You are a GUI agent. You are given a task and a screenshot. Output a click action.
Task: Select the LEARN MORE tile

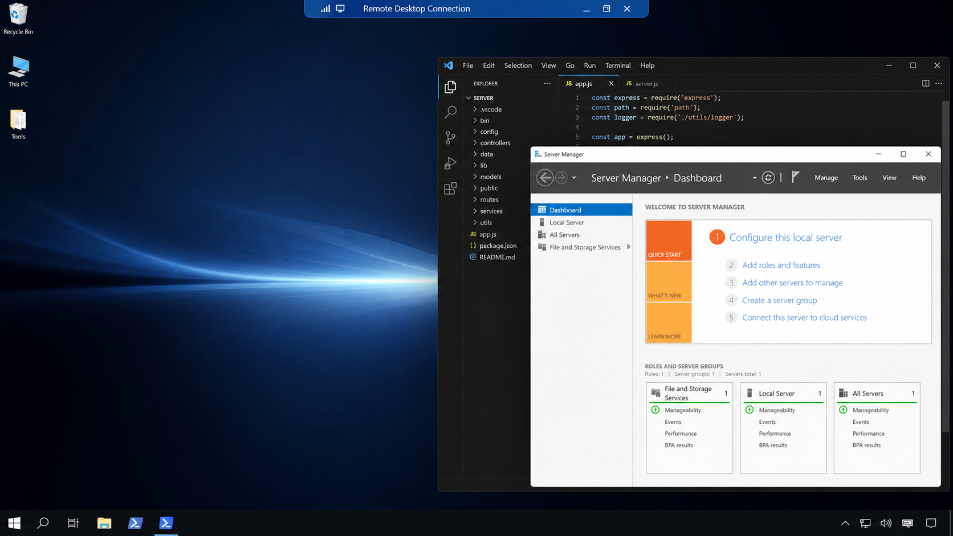pos(669,322)
